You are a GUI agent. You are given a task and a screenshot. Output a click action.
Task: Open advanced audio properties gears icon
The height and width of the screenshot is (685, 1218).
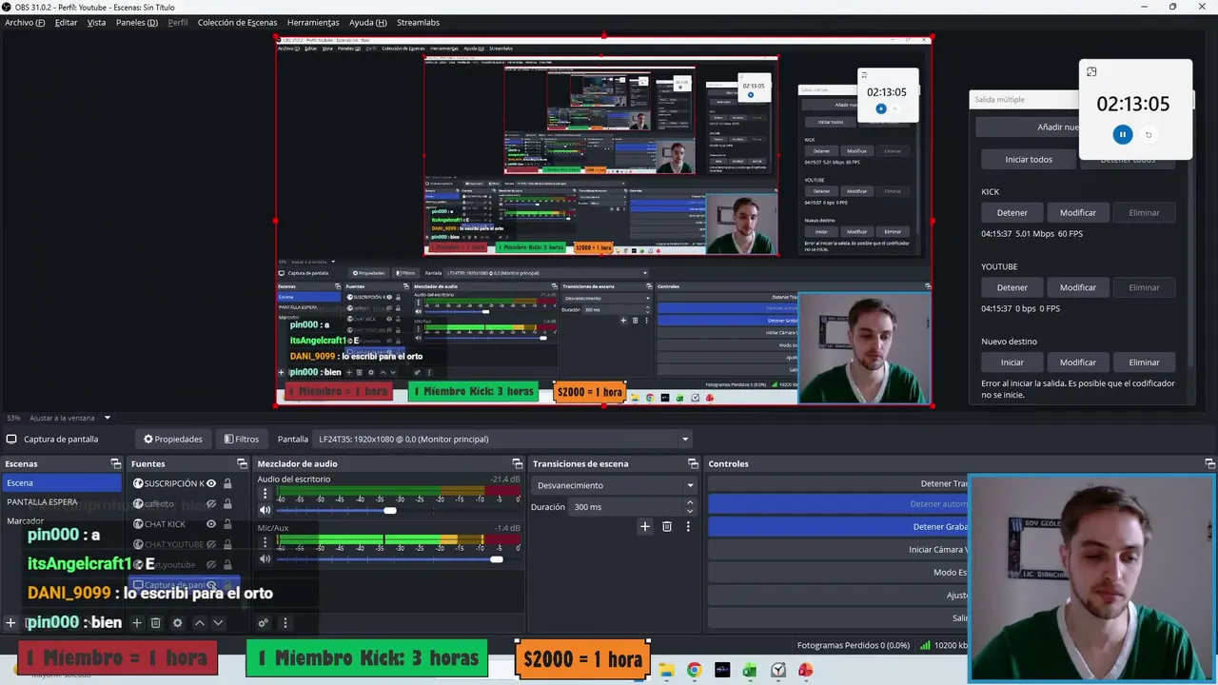coord(264,623)
